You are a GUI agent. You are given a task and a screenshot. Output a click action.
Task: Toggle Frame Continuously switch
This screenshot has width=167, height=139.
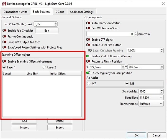pos(4,36)
